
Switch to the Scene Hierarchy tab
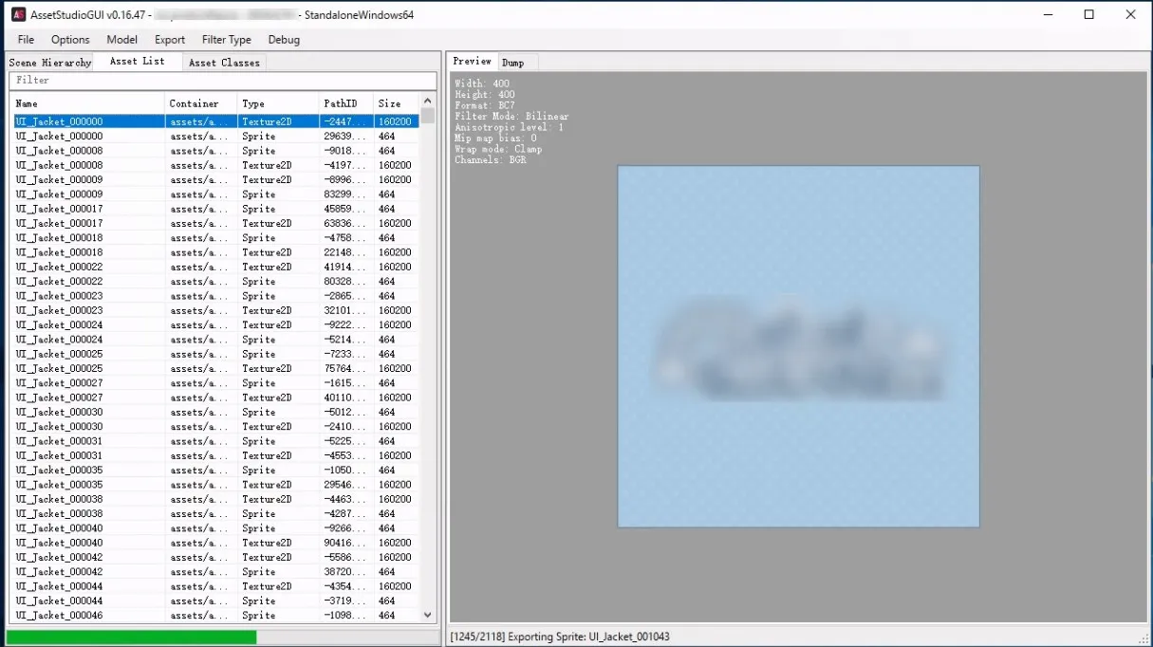click(50, 63)
